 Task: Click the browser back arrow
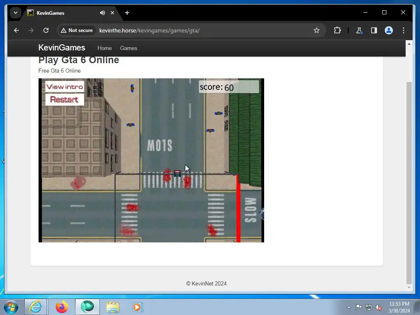point(16,30)
